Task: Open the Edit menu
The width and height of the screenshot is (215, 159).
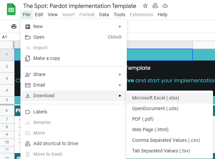Action: 39,15
